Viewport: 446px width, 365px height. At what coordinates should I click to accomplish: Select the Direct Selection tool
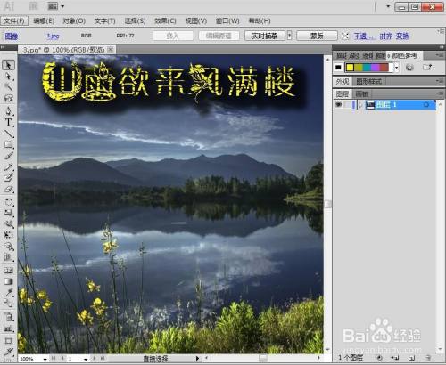click(x=8, y=77)
